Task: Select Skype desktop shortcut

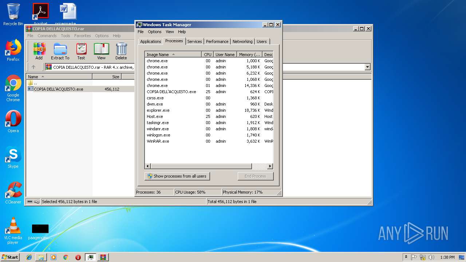Action: [x=13, y=157]
